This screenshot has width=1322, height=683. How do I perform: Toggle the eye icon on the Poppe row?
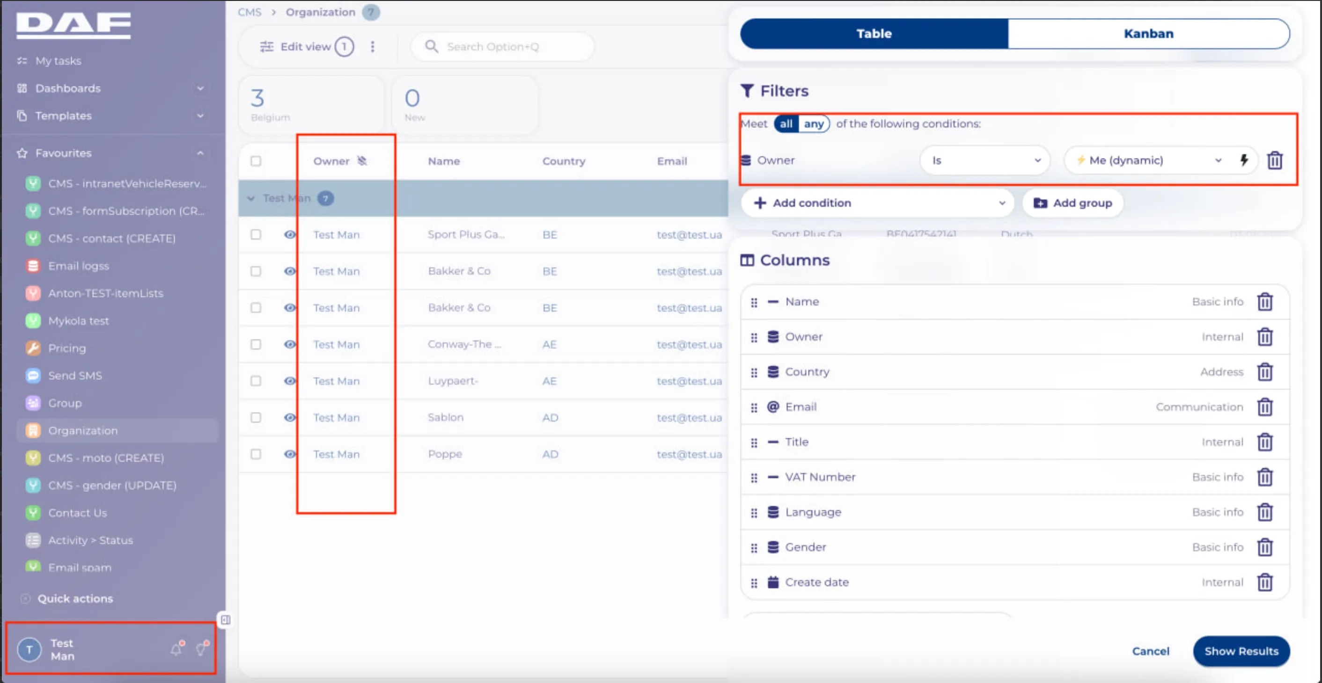pos(290,454)
